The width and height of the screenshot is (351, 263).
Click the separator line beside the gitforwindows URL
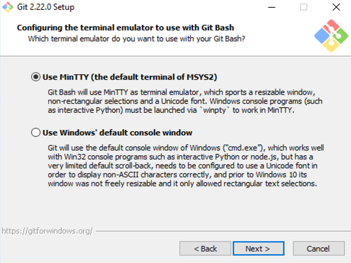click(x=223, y=231)
